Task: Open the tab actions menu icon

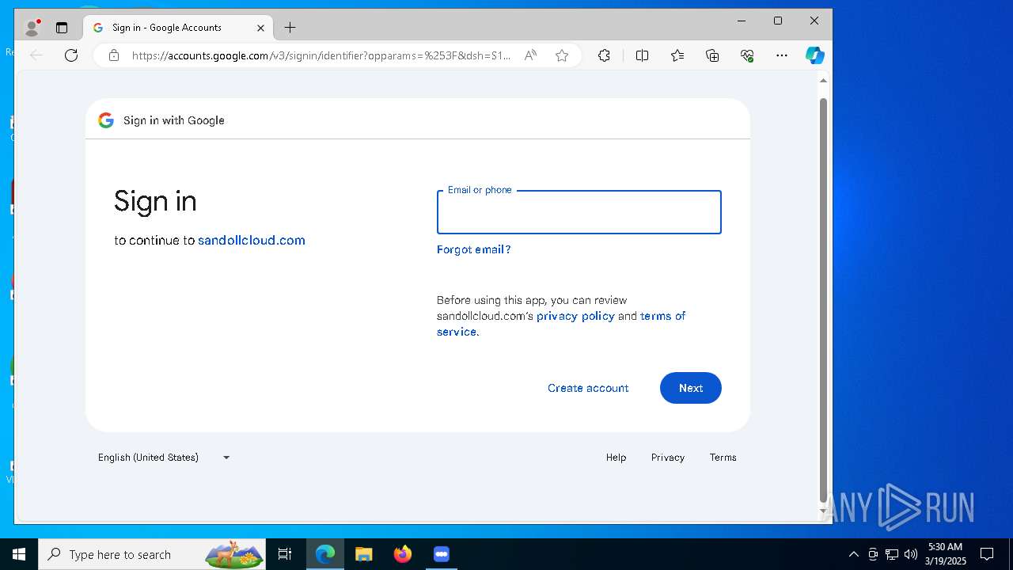Action: [x=62, y=28]
